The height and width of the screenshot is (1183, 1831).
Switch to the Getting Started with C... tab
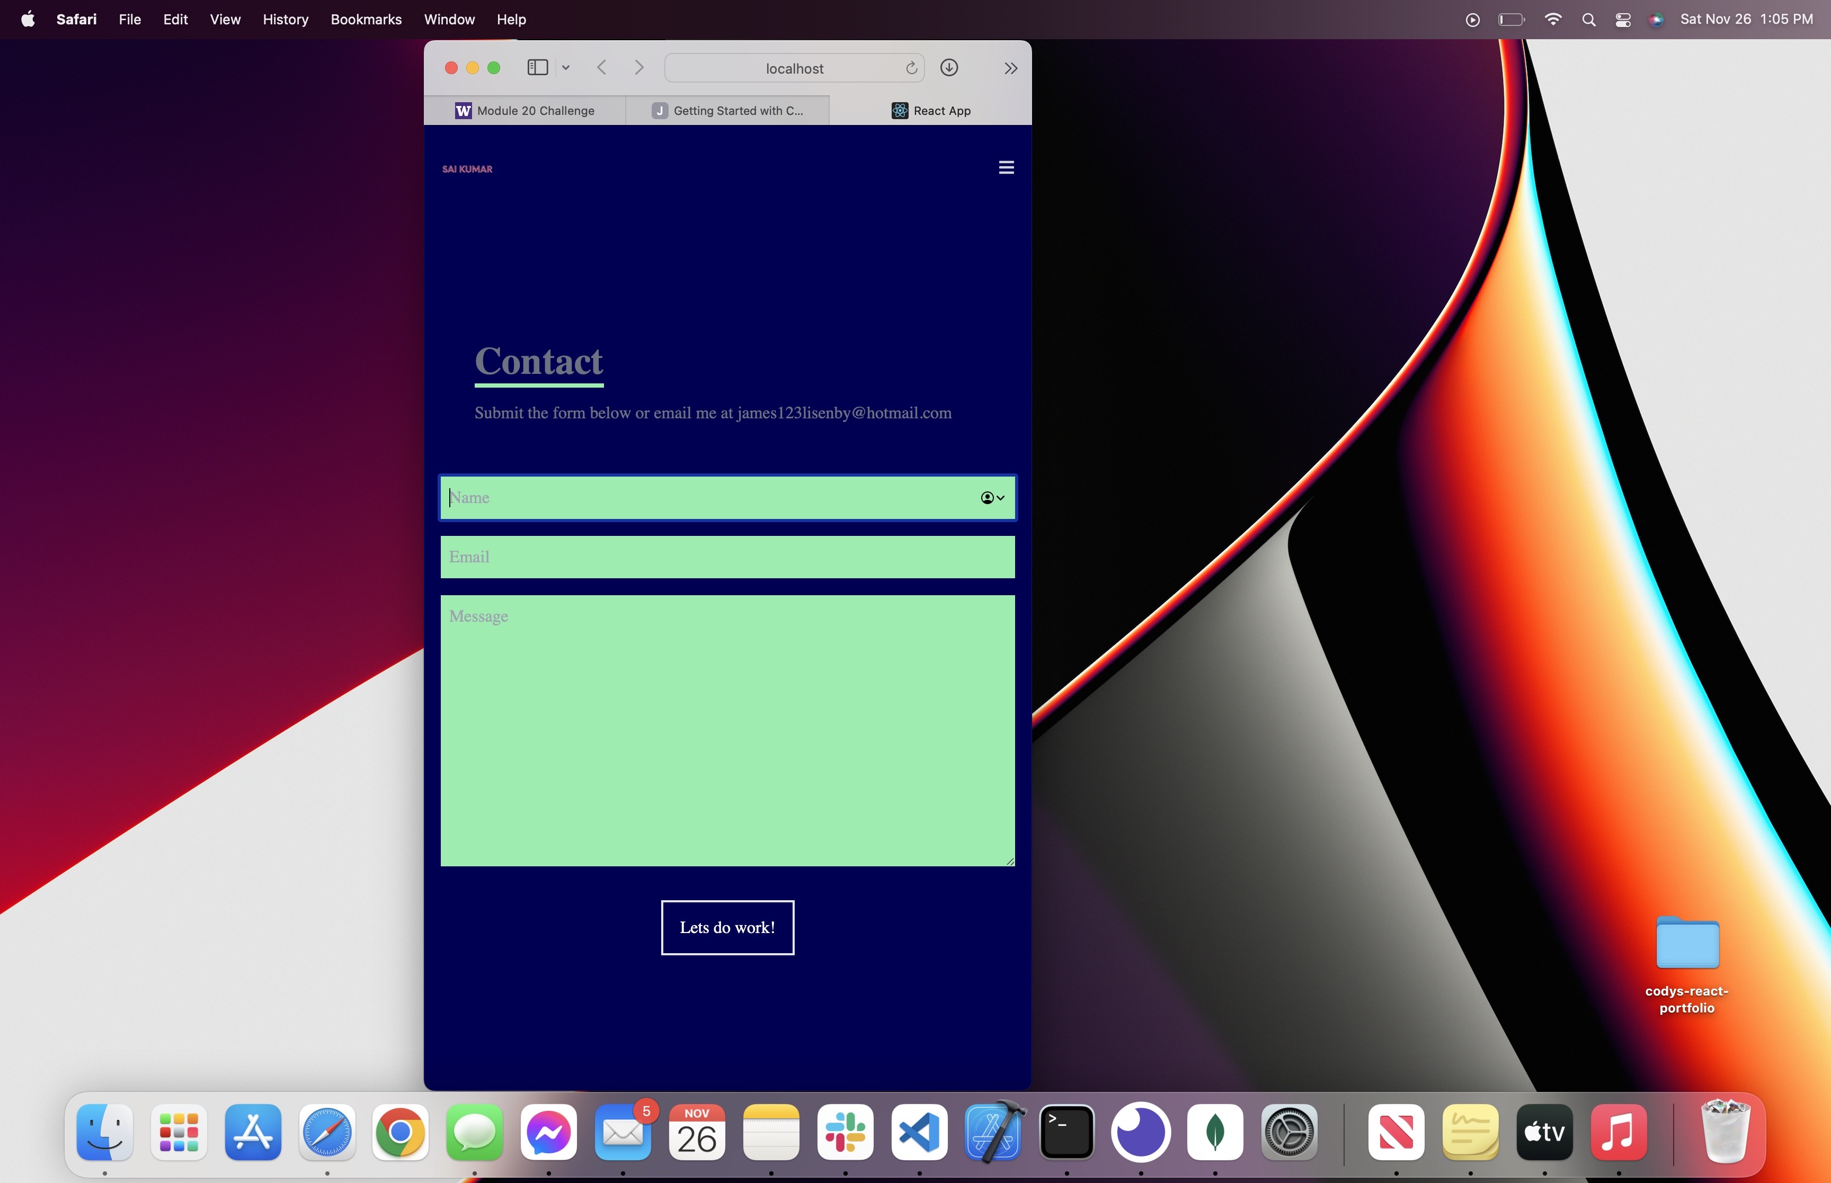point(727,111)
